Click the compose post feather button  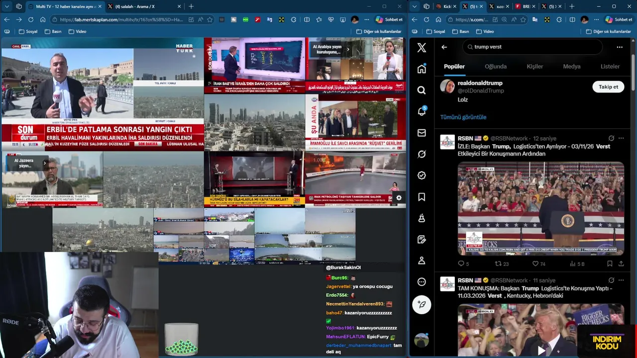point(422,304)
